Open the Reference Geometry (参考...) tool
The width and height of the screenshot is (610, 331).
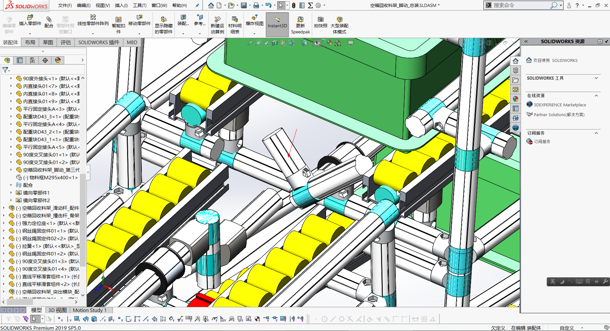point(200,20)
